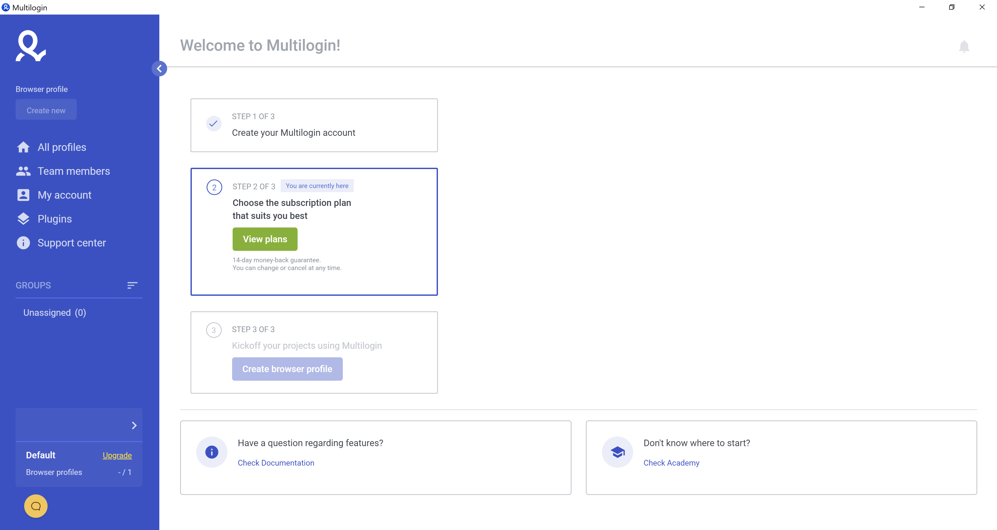Select the Unassigned (0) group
Viewport: 997px width, 530px height.
(55, 312)
